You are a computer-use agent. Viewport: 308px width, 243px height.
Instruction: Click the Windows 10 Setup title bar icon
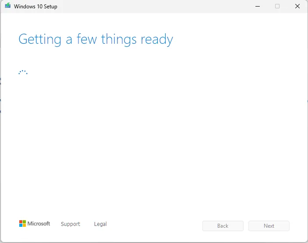pos(7,6)
